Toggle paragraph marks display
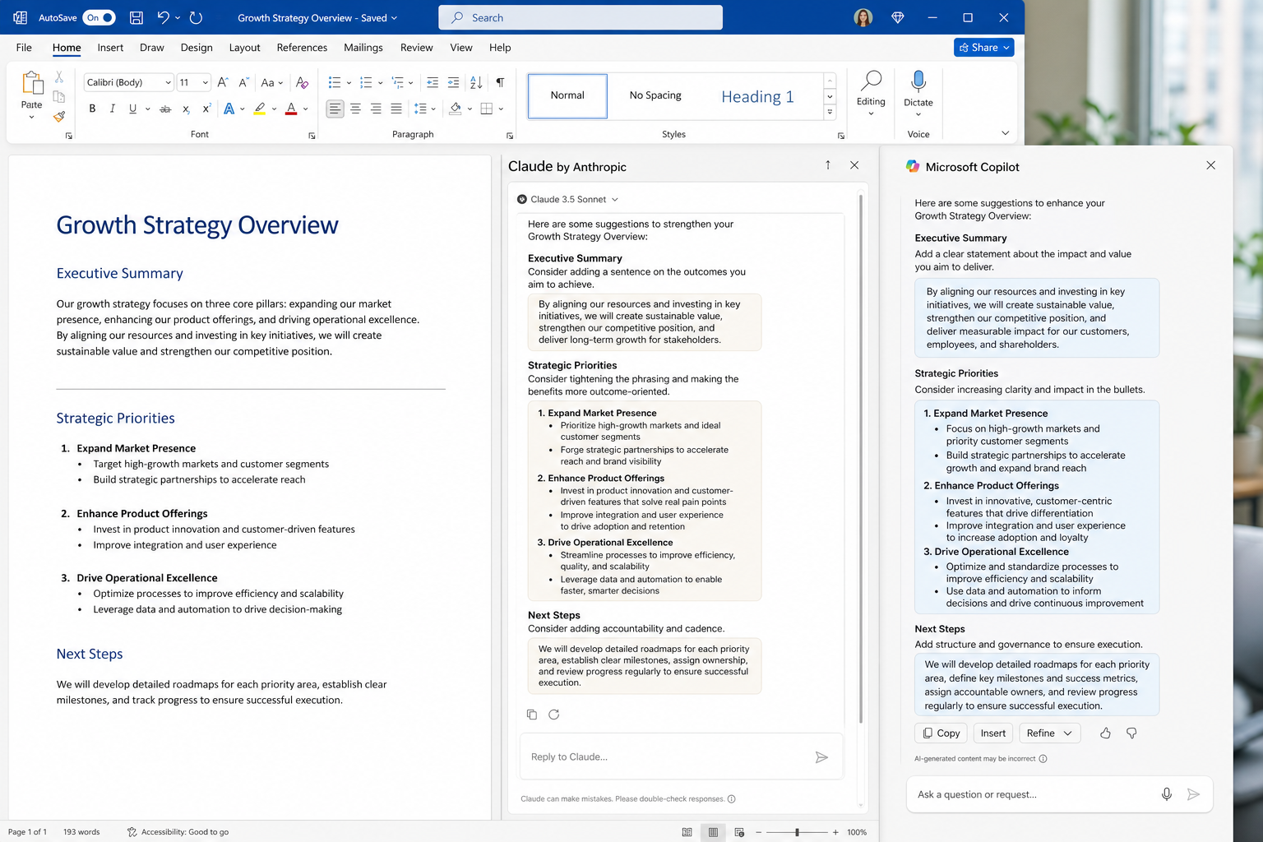 [x=500, y=82]
